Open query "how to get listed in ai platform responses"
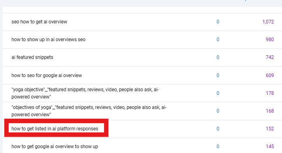 point(55,129)
